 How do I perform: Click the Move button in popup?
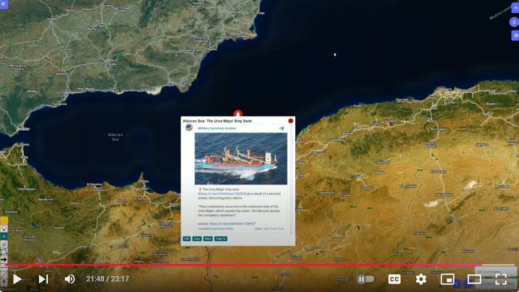click(208, 238)
